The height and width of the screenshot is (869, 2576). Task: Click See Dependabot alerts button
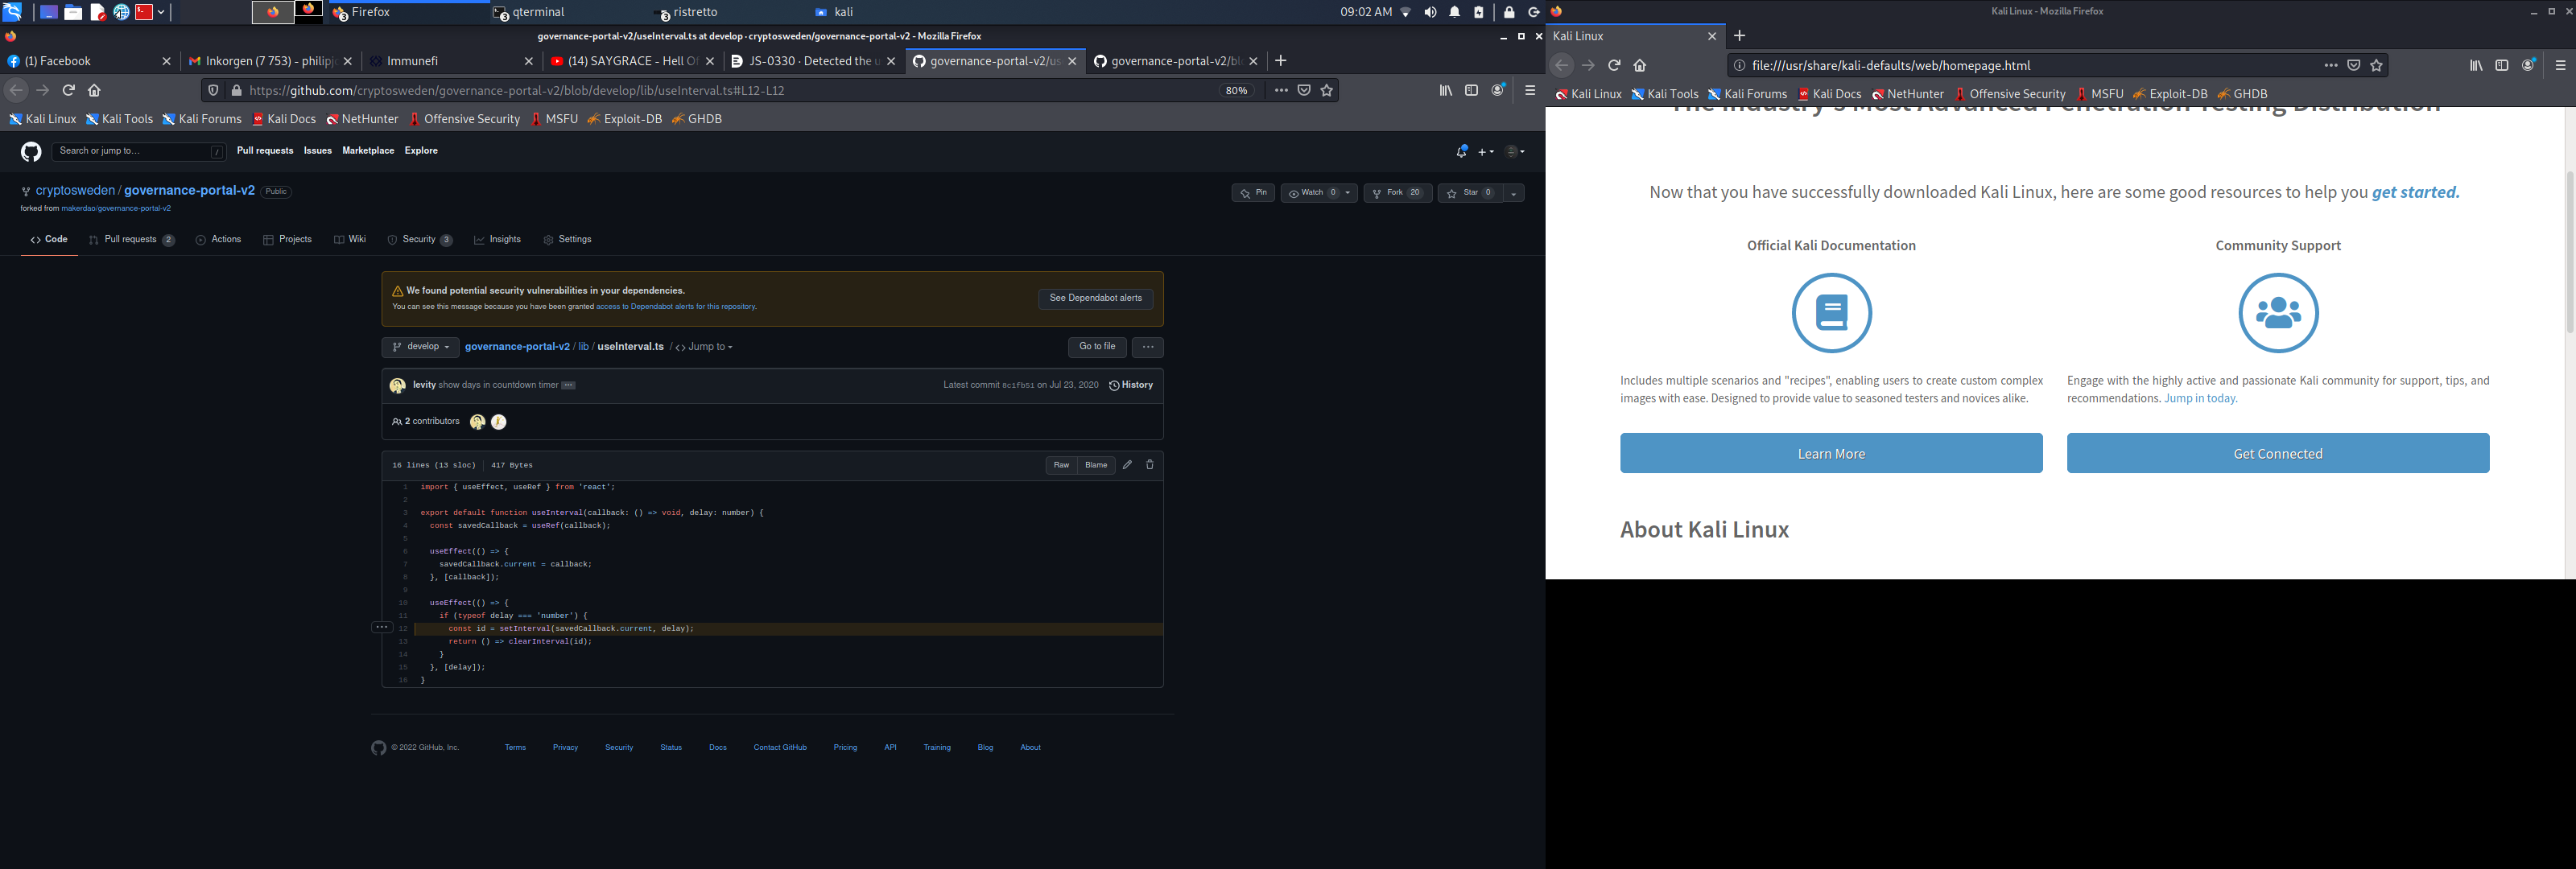[1095, 298]
